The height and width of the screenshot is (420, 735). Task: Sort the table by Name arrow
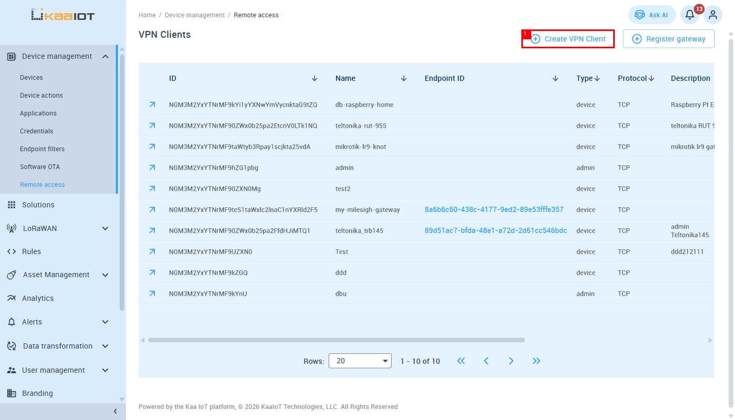pyautogui.click(x=404, y=78)
